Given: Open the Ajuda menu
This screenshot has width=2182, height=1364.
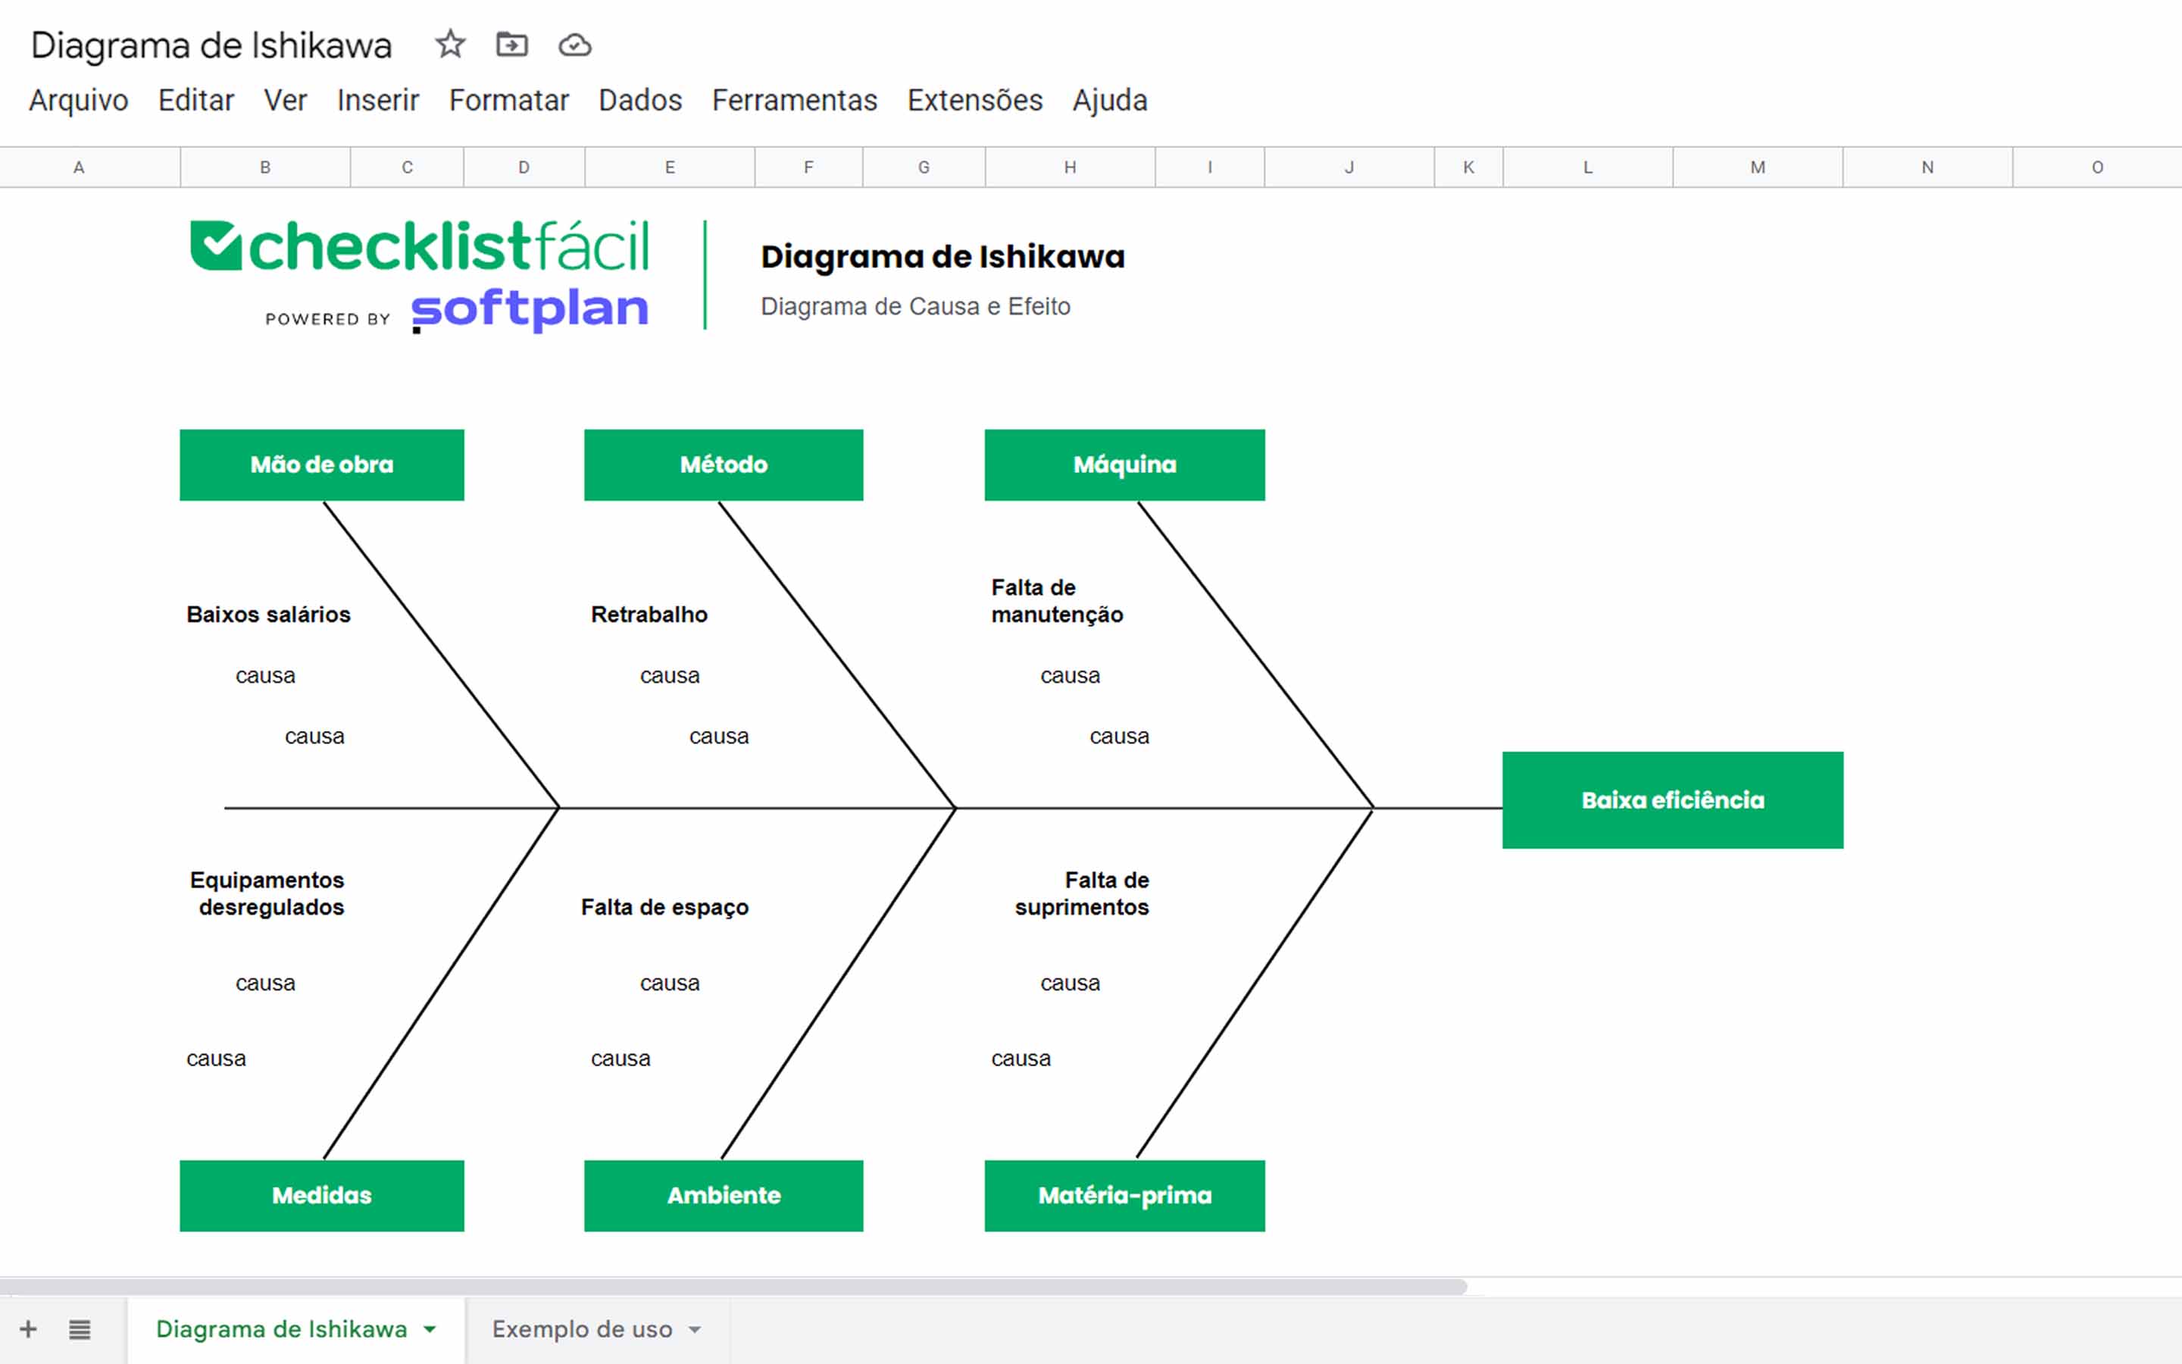Looking at the screenshot, I should point(1109,100).
